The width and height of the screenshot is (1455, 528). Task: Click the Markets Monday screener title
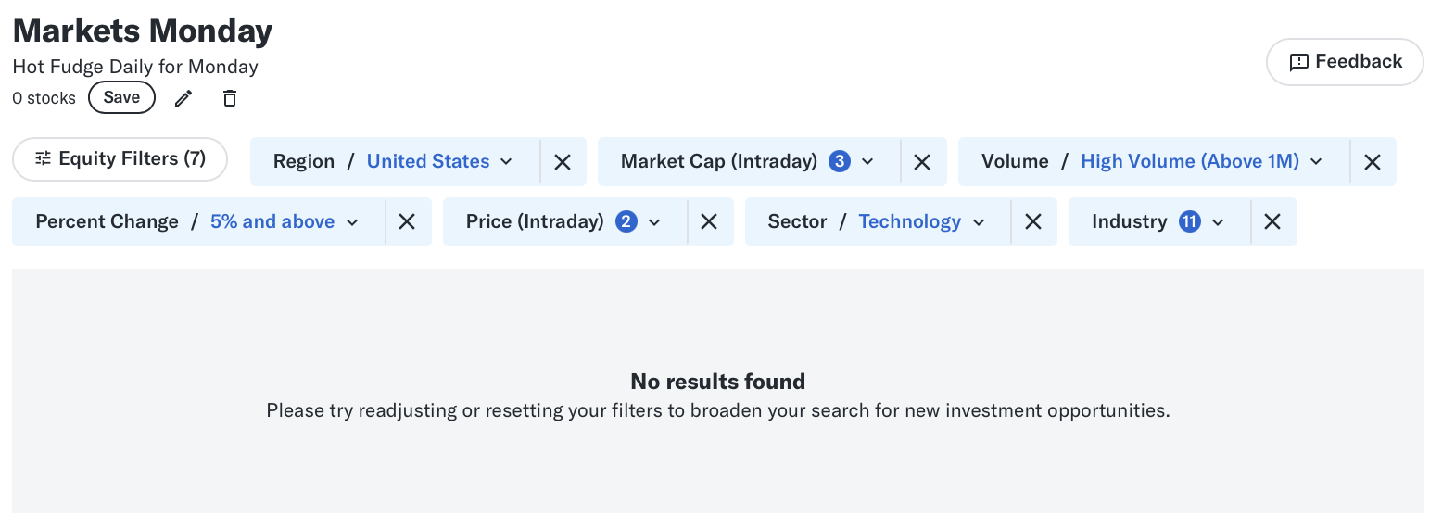[143, 31]
